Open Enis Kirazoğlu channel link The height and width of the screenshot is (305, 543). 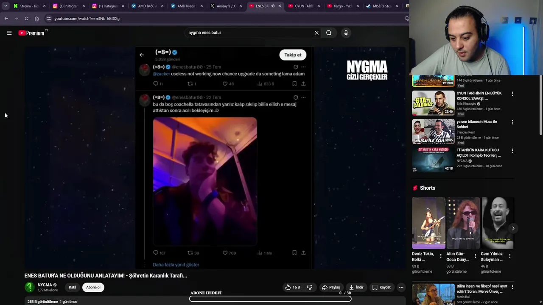click(x=466, y=104)
